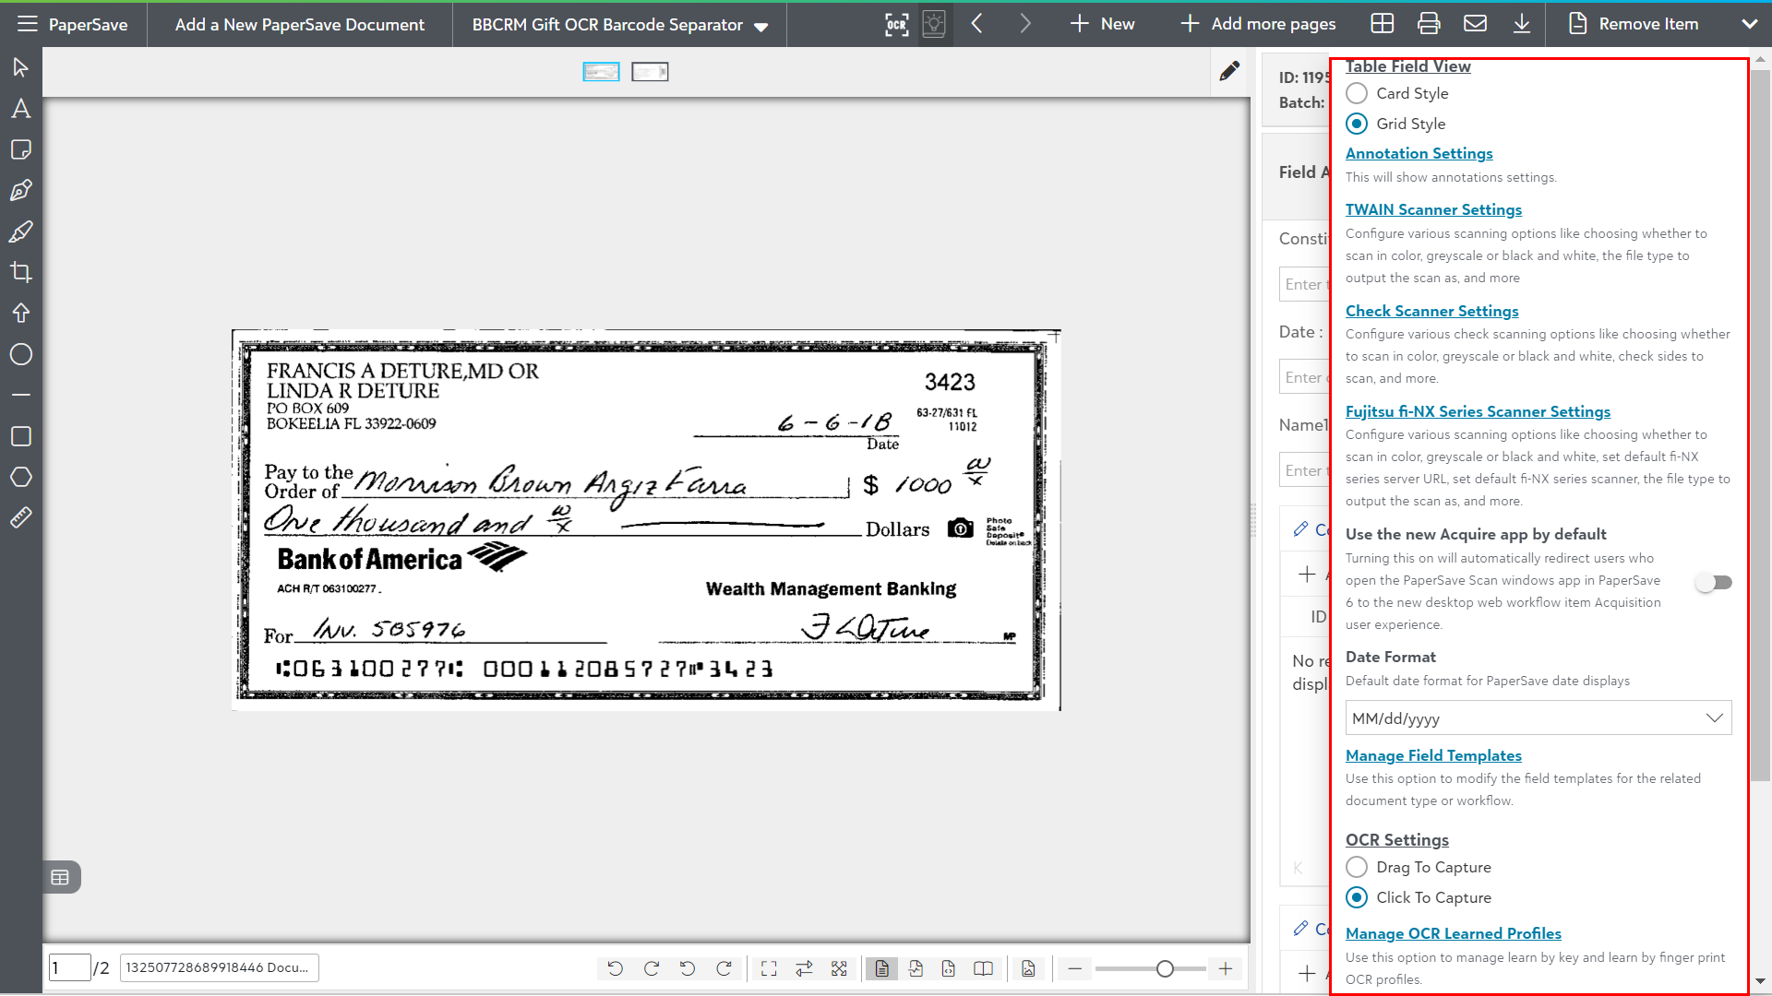
Task: Click the sticky note annotation icon
Action: click(20, 149)
